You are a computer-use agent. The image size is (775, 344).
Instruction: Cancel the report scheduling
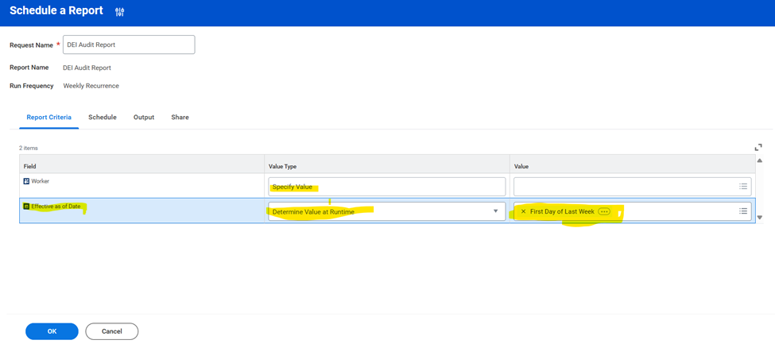tap(112, 331)
